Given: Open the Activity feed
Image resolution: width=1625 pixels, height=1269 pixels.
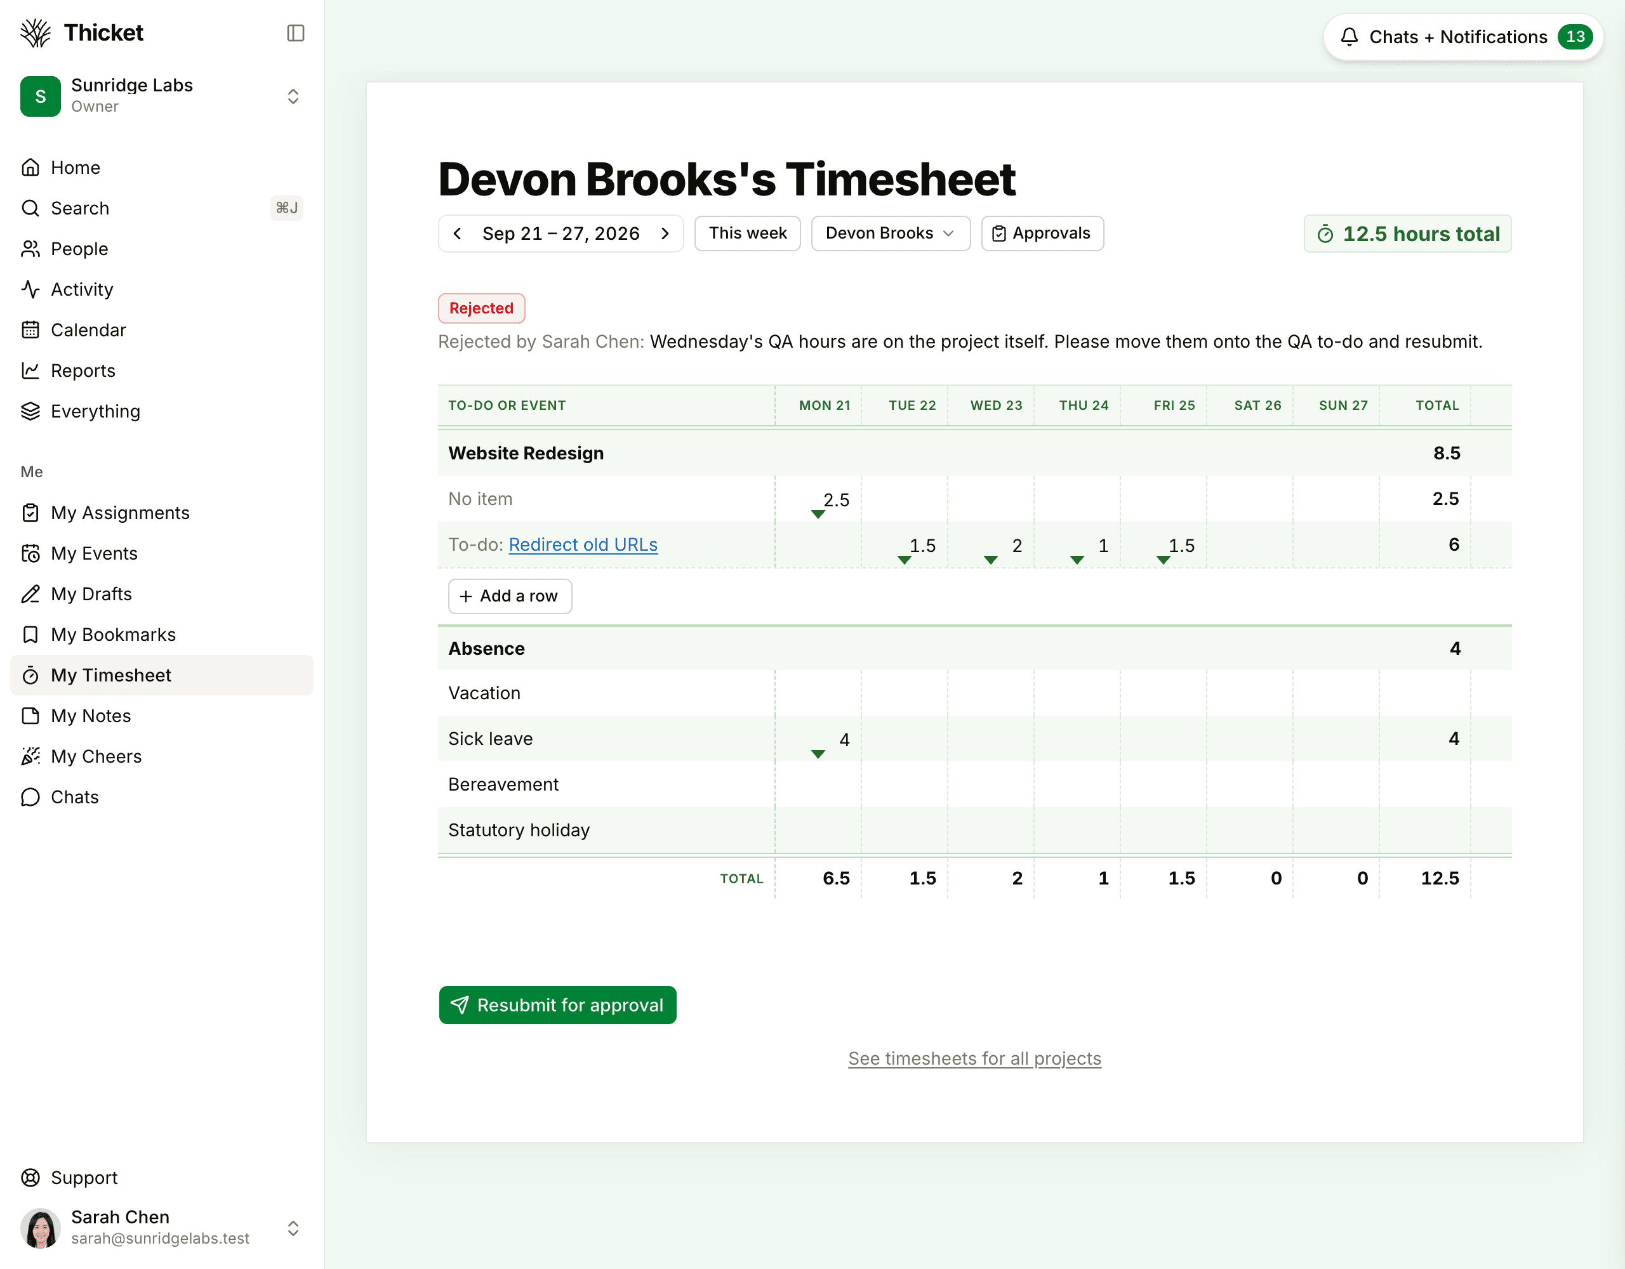Looking at the screenshot, I should pos(161,289).
